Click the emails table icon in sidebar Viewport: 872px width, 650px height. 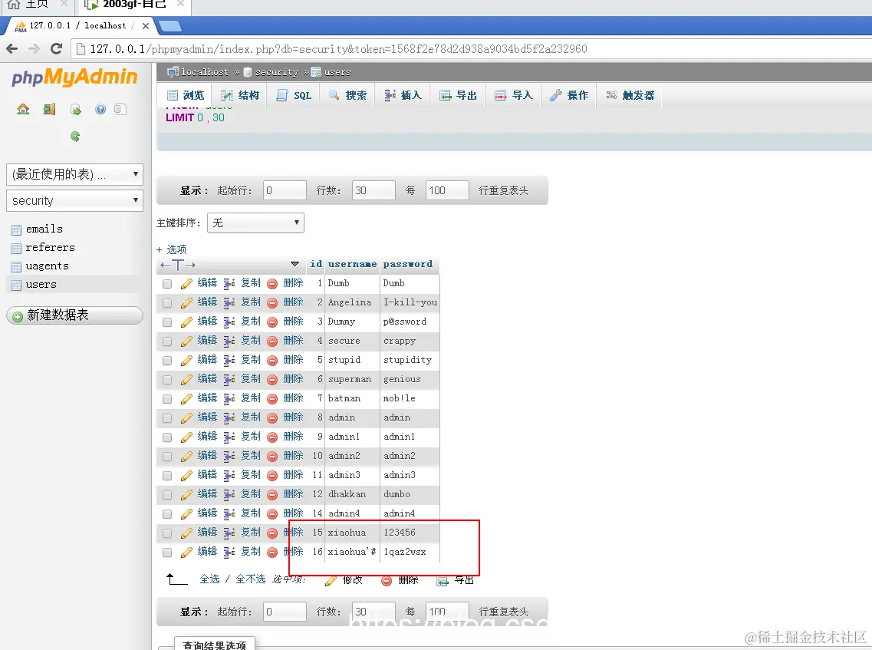pyautogui.click(x=16, y=229)
